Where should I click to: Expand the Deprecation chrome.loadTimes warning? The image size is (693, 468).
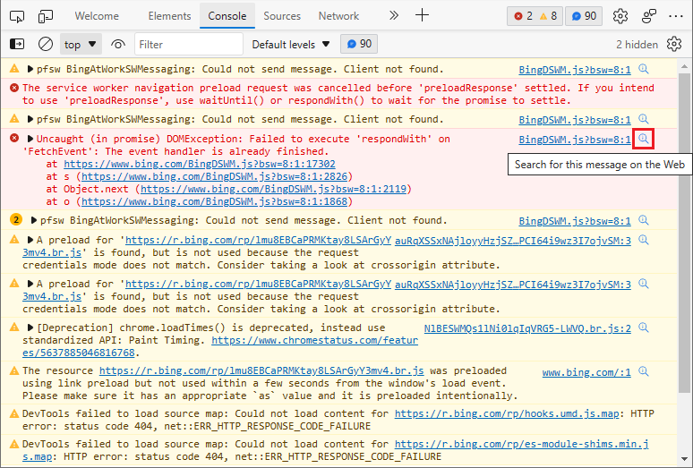pos(30,328)
